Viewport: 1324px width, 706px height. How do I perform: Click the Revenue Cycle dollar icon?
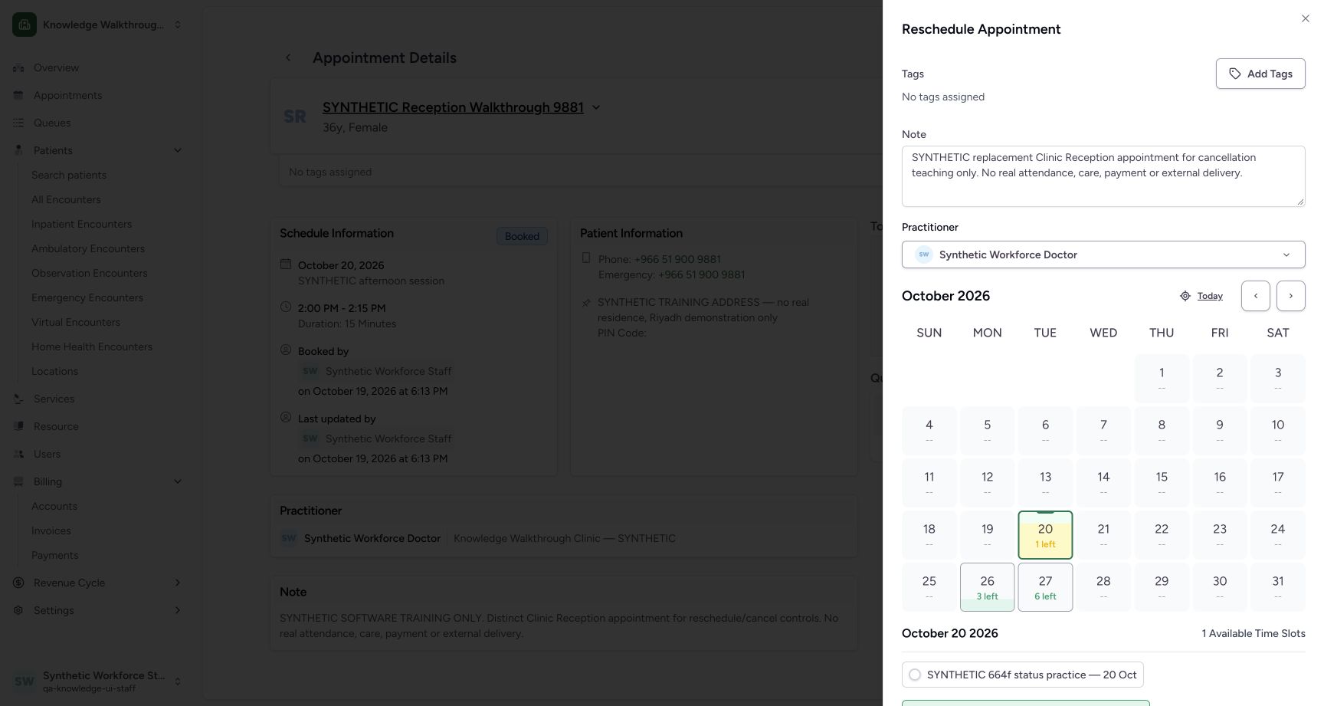click(x=18, y=583)
